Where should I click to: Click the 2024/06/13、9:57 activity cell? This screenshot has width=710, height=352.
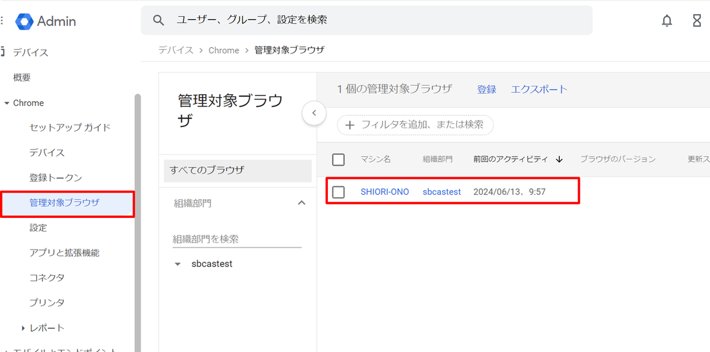tap(509, 192)
